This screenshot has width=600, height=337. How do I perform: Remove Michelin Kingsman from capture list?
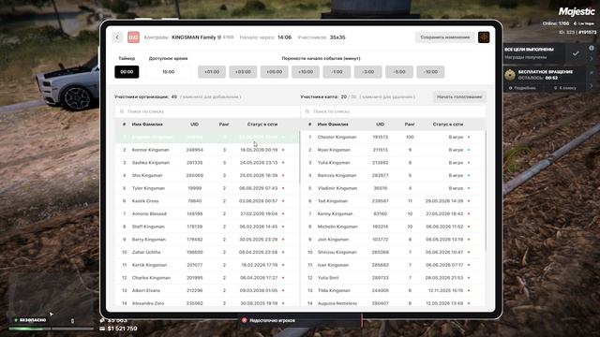point(393,227)
